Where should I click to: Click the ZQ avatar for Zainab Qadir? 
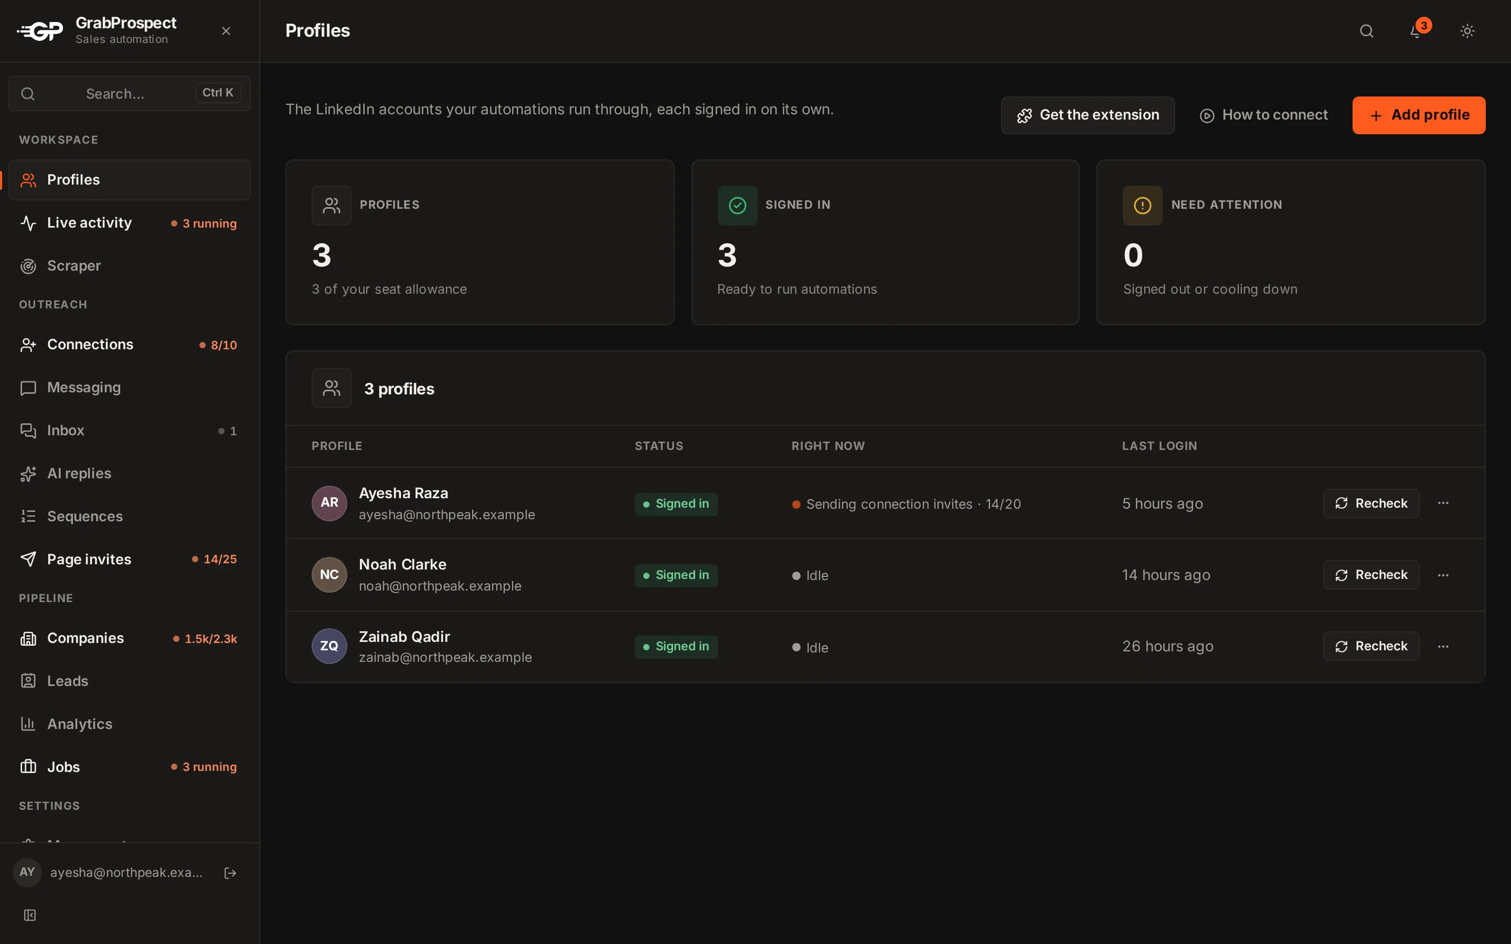[329, 646]
